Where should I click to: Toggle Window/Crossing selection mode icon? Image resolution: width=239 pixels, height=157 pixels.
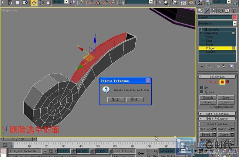(25, 3)
